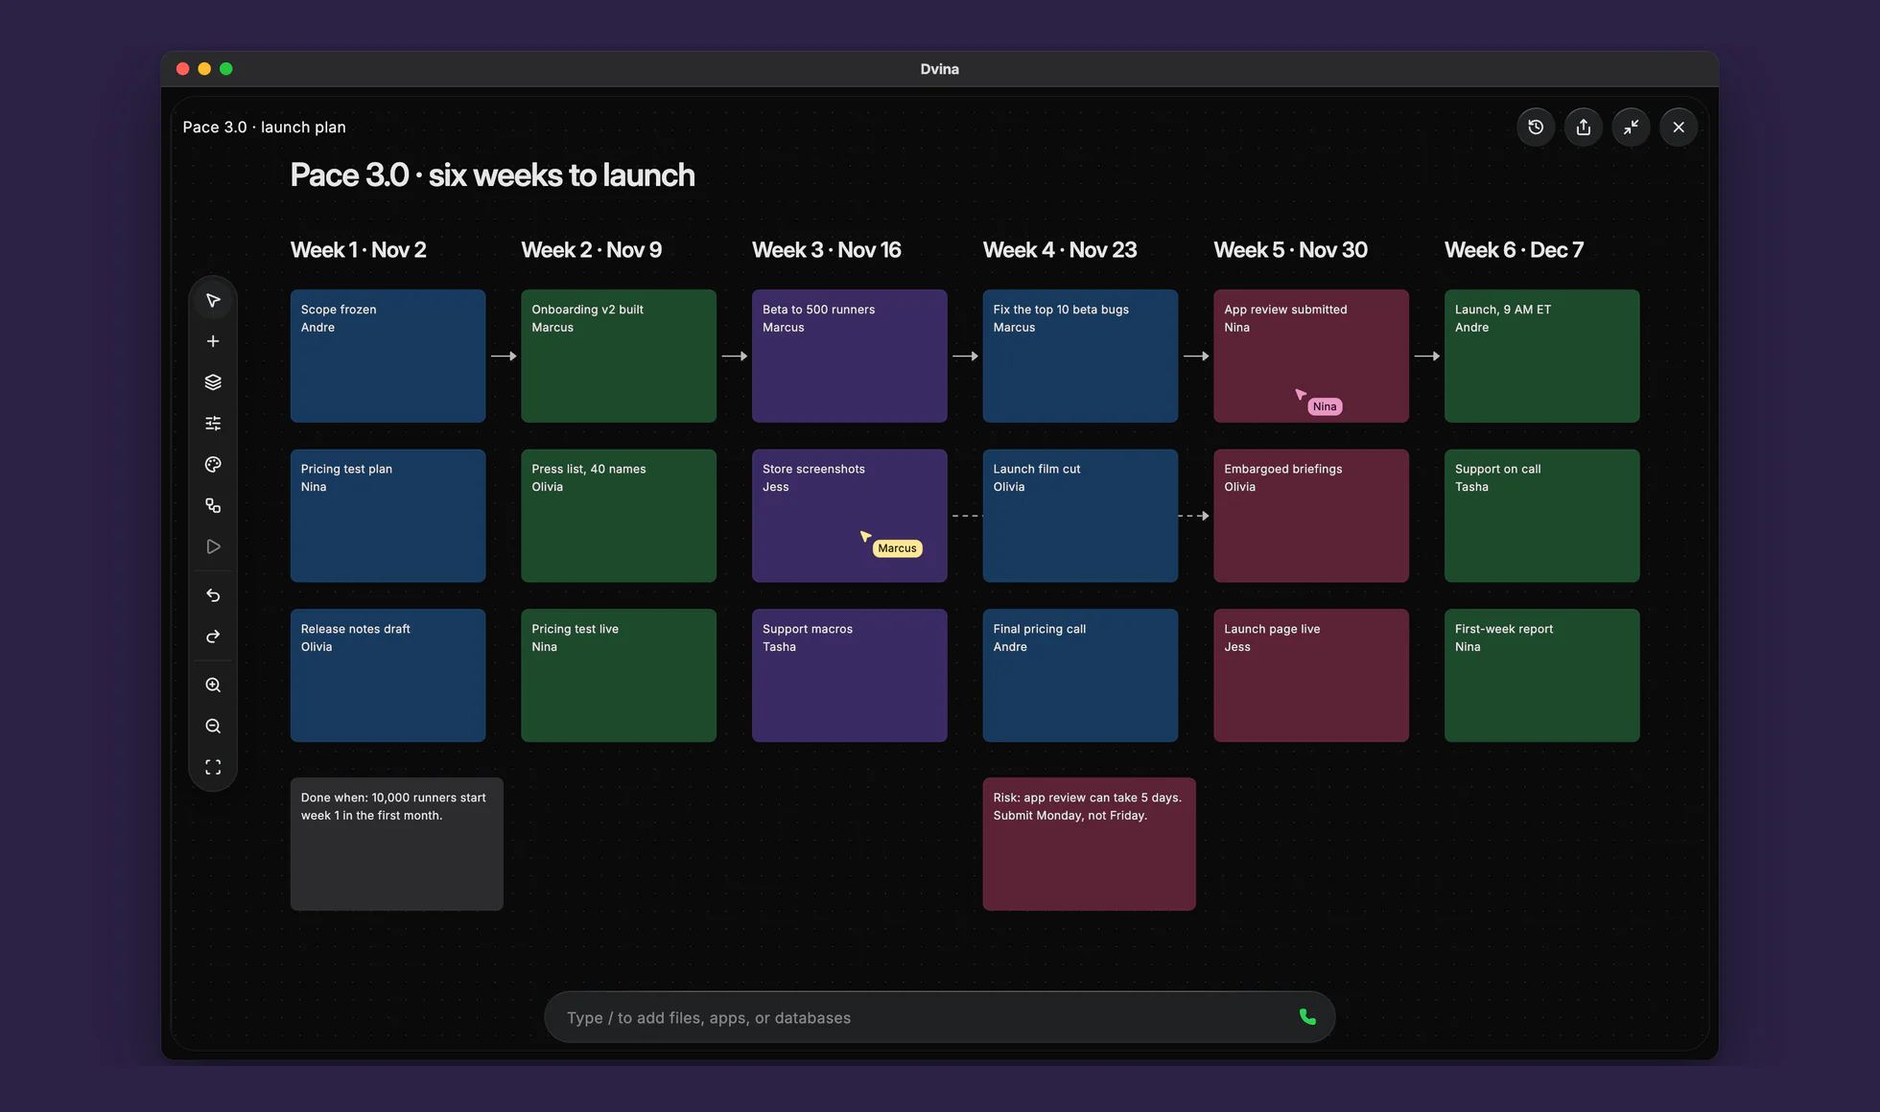Click the Week 5 · Nov 30 heading

[x=1291, y=250]
